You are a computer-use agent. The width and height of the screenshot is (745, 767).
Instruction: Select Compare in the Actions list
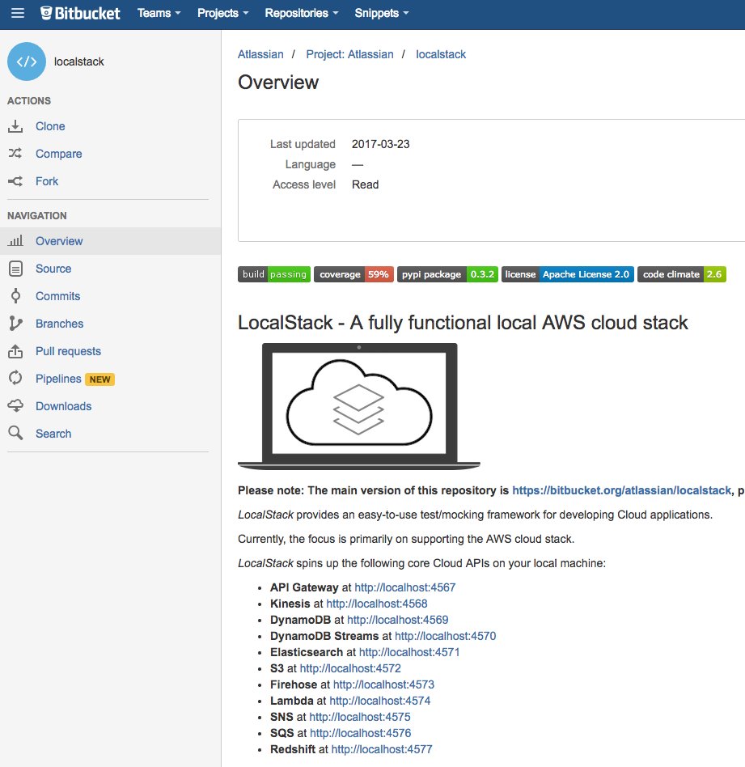click(x=59, y=154)
